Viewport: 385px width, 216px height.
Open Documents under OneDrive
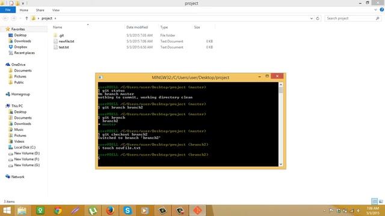tap(23, 71)
